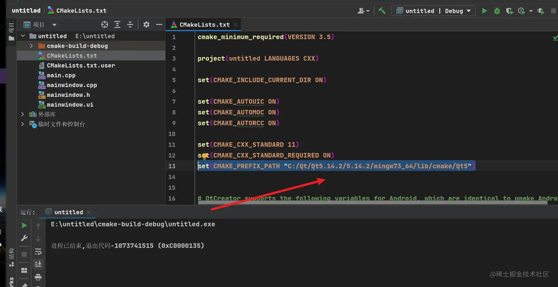Start debugging with the green bug icon
Viewport: 558px width, 287px height.
[497, 11]
